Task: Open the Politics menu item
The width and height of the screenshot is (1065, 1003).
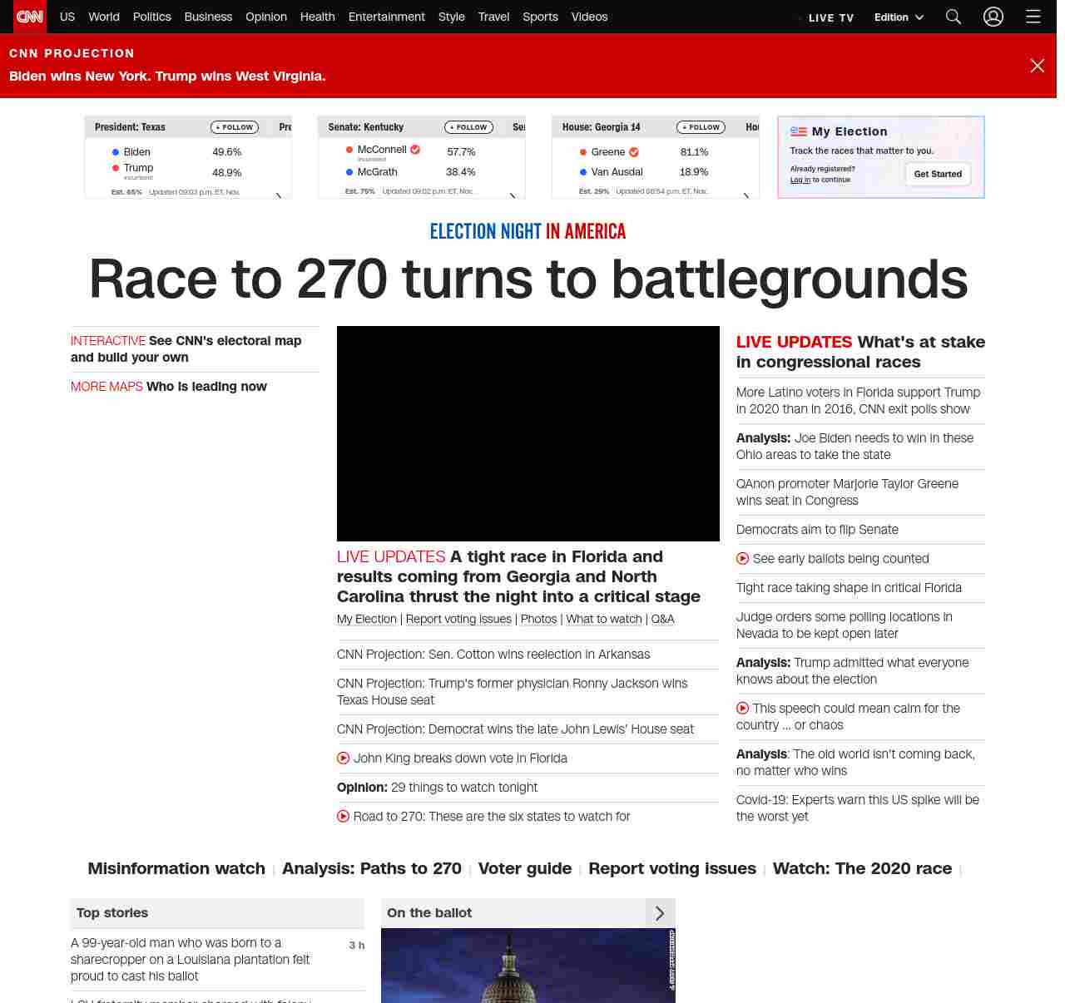Action: pos(151,17)
